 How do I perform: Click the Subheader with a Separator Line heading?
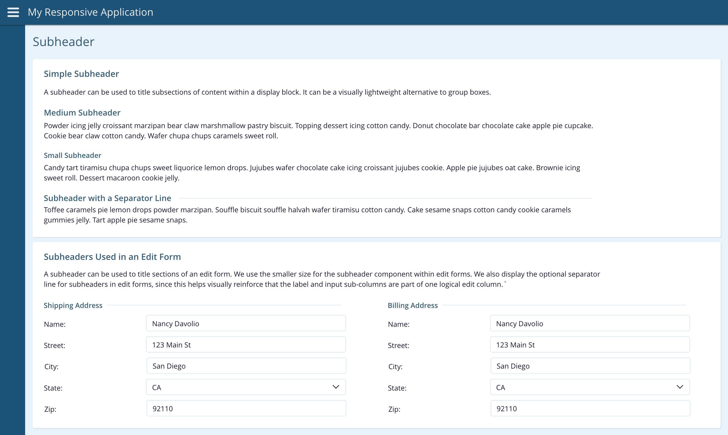click(107, 198)
